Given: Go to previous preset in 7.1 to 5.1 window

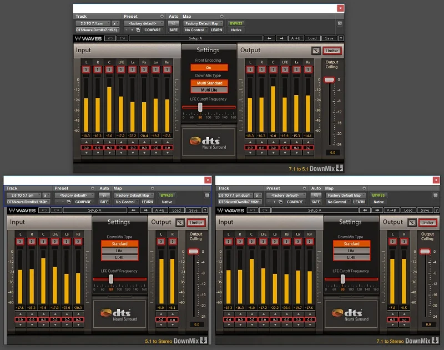Looking at the screenshot, I should [269, 38].
